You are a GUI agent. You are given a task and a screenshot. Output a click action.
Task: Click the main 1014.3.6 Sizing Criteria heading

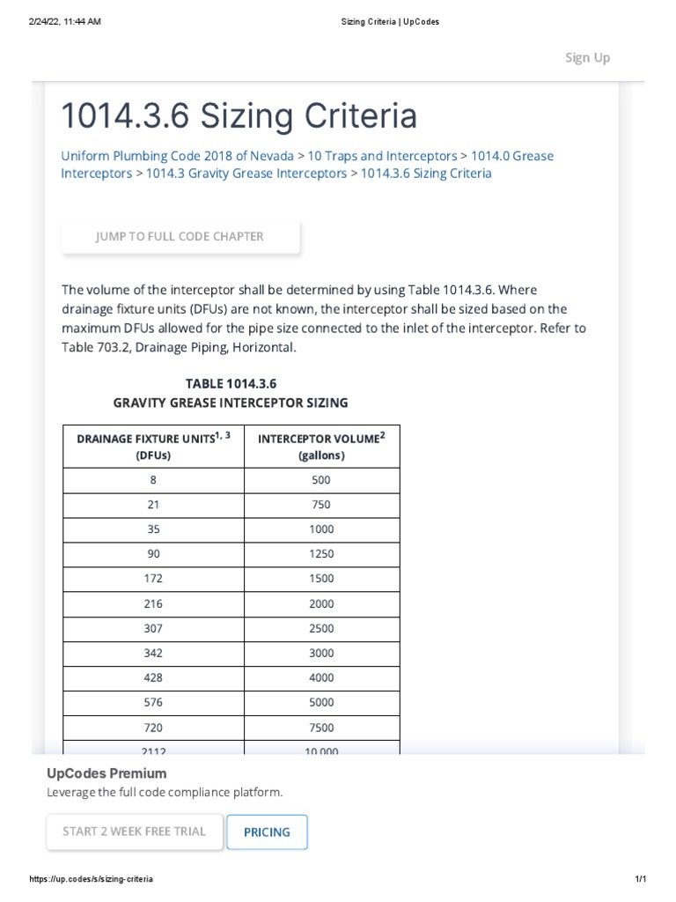click(239, 116)
